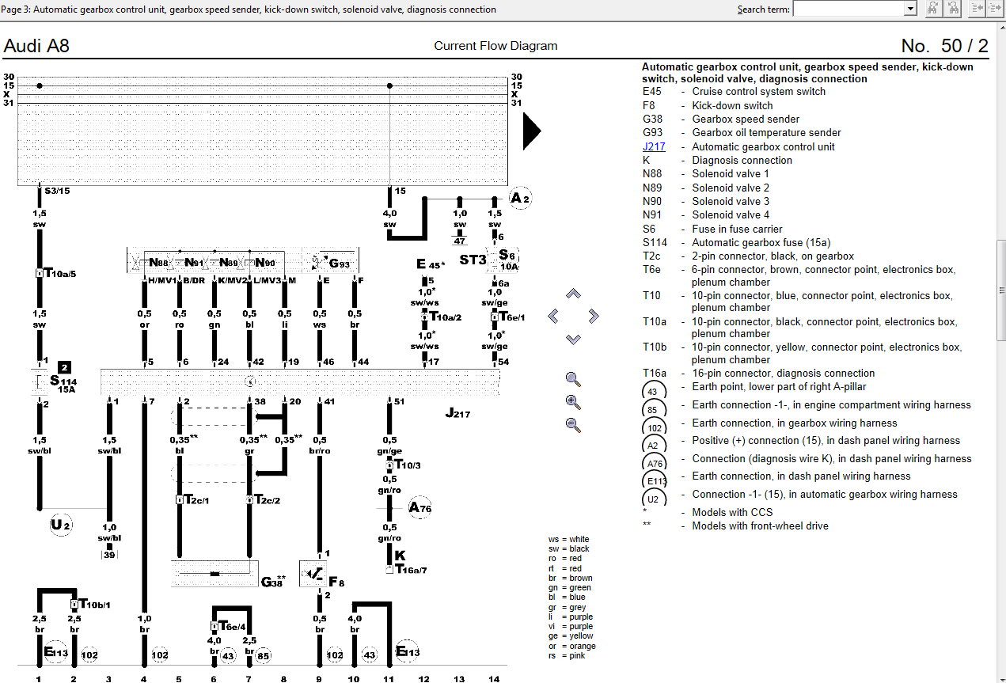The height and width of the screenshot is (683, 1006).
Task: Click the 'Current Flow Diagram' title
Action: 495,46
